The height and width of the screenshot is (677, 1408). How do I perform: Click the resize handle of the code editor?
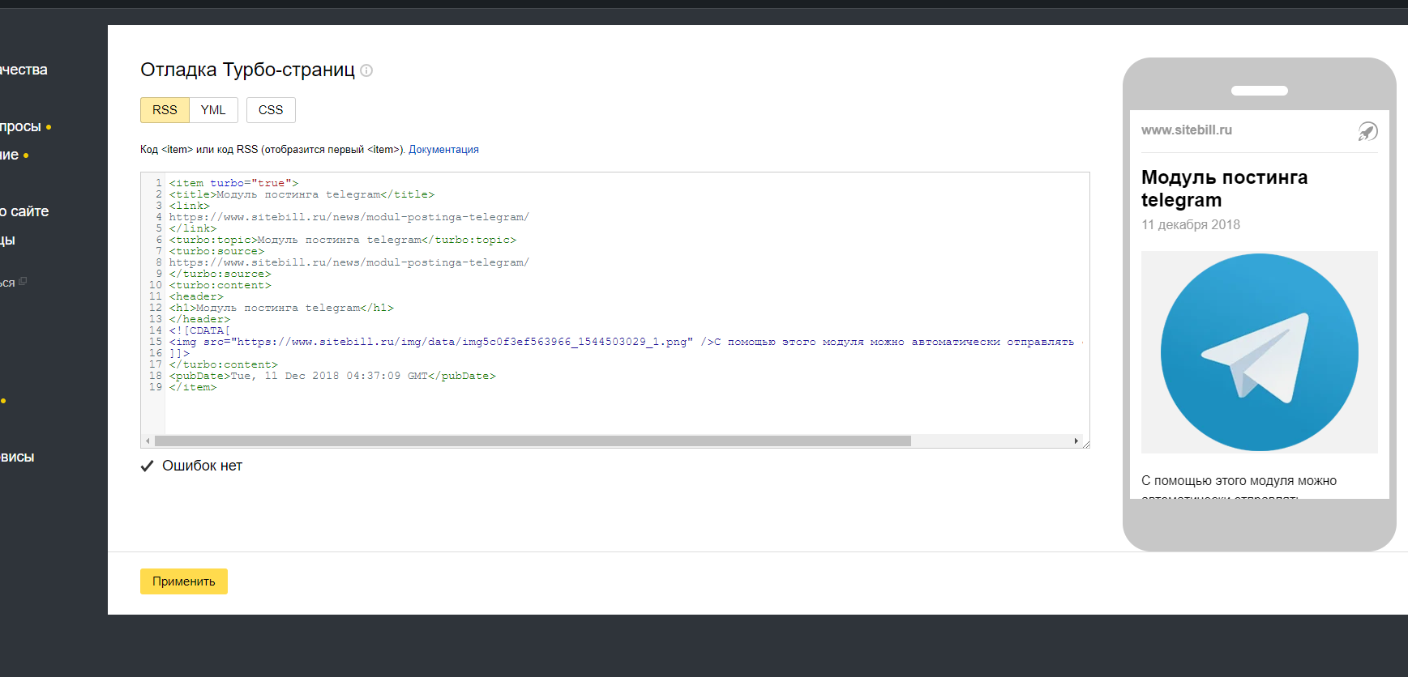[x=1085, y=444]
